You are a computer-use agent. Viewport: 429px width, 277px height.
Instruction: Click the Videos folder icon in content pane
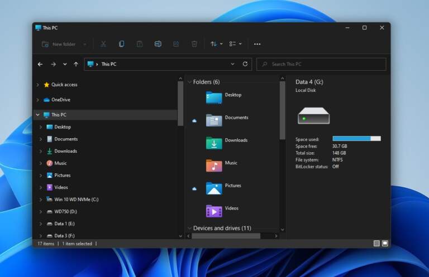tap(214, 211)
